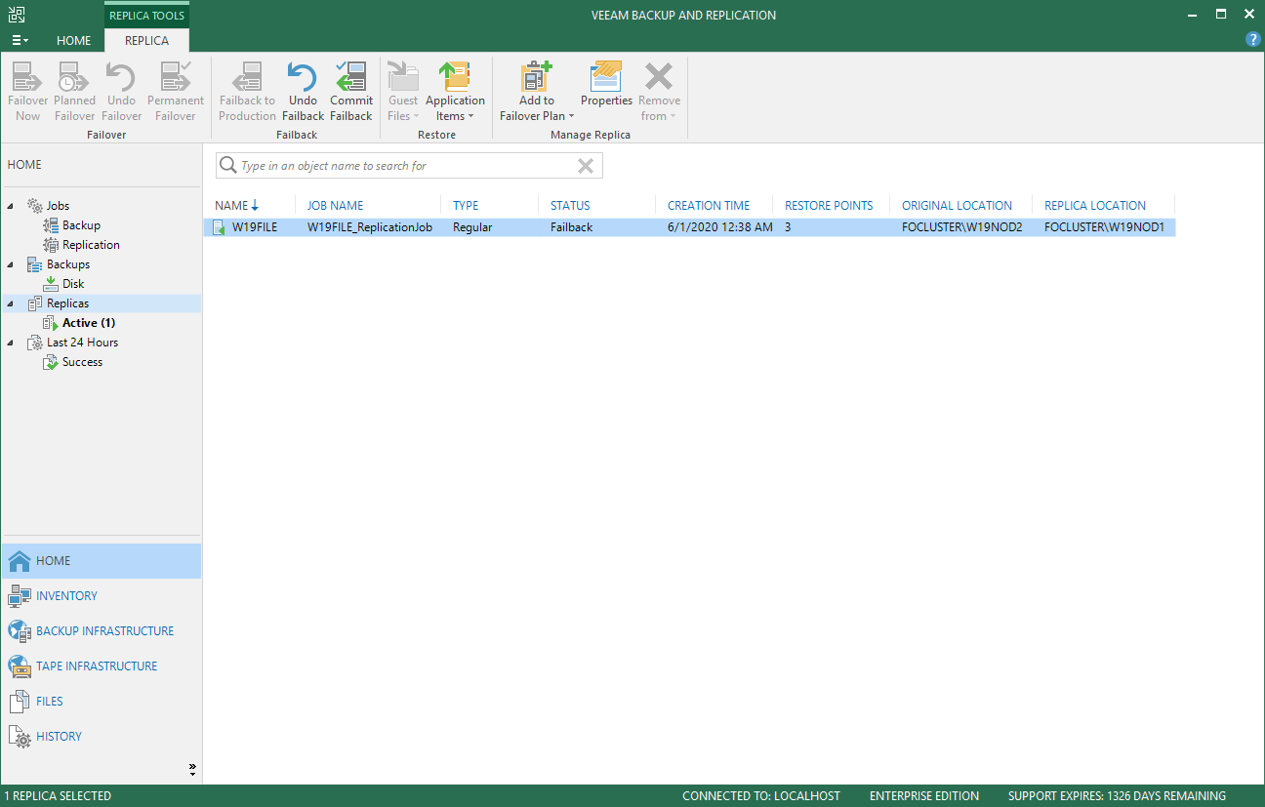Click the search magnifier icon
This screenshot has width=1265, height=807.
coord(228,166)
